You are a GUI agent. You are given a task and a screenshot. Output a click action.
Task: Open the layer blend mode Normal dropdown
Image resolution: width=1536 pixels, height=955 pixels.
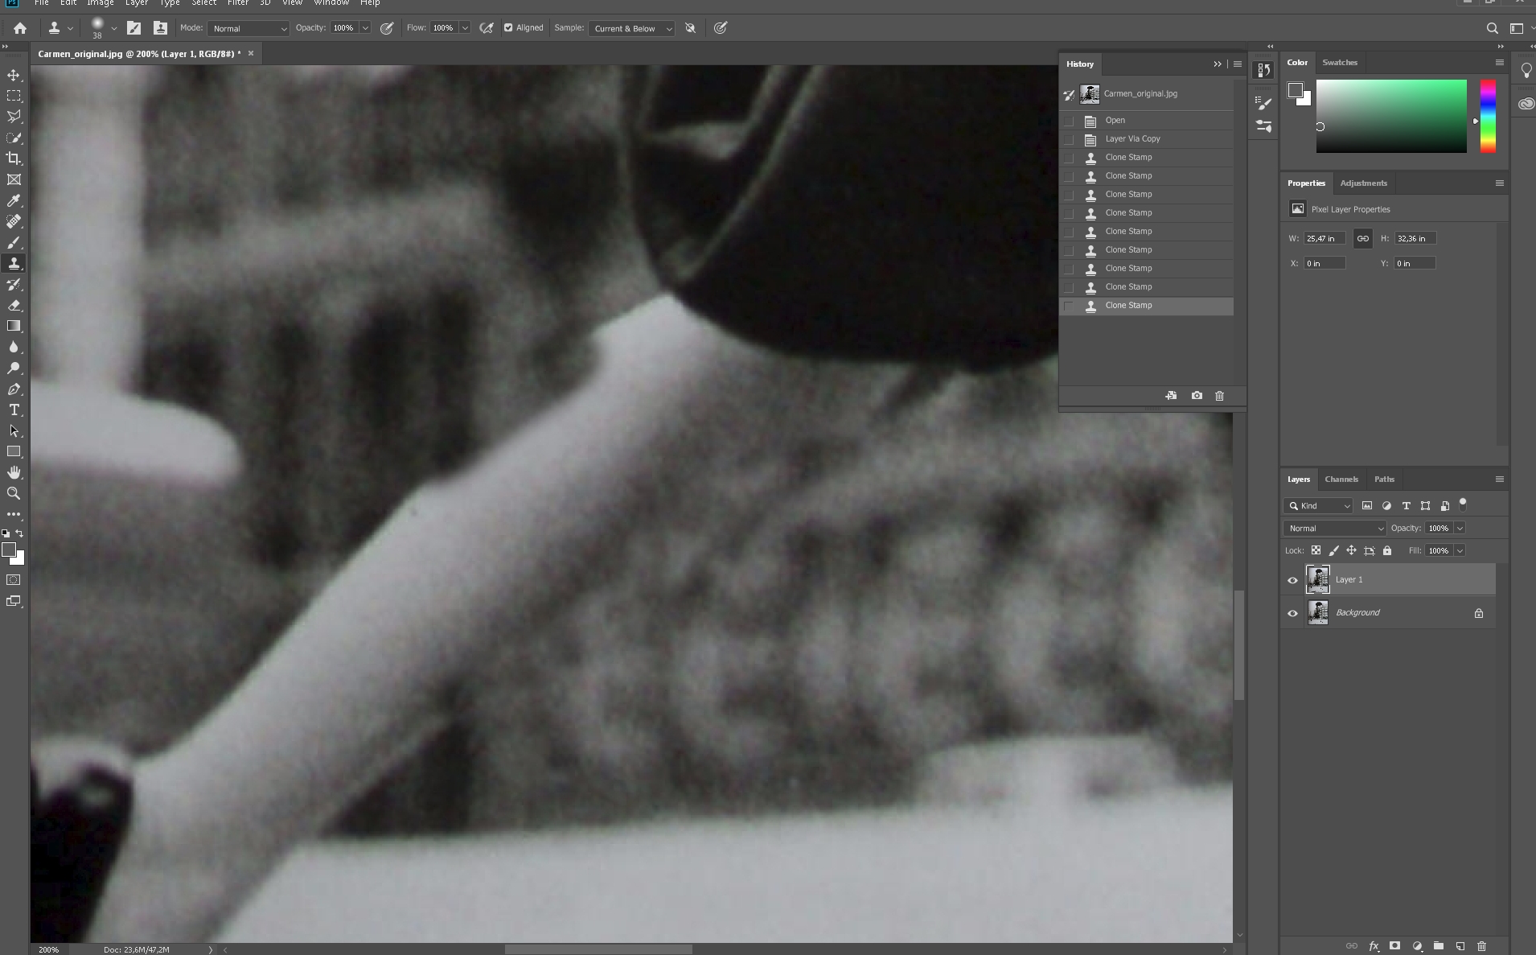coord(1335,528)
